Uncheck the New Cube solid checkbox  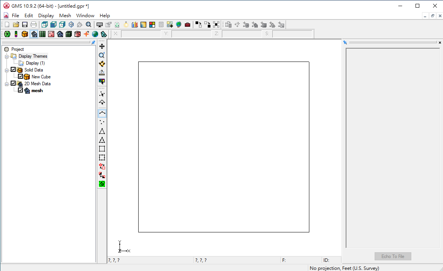point(21,76)
